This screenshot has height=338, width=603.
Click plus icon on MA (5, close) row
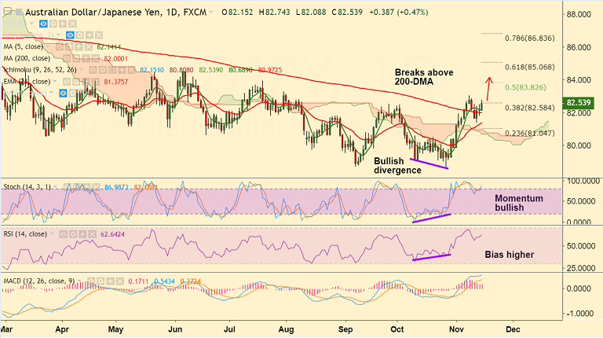[79, 46]
